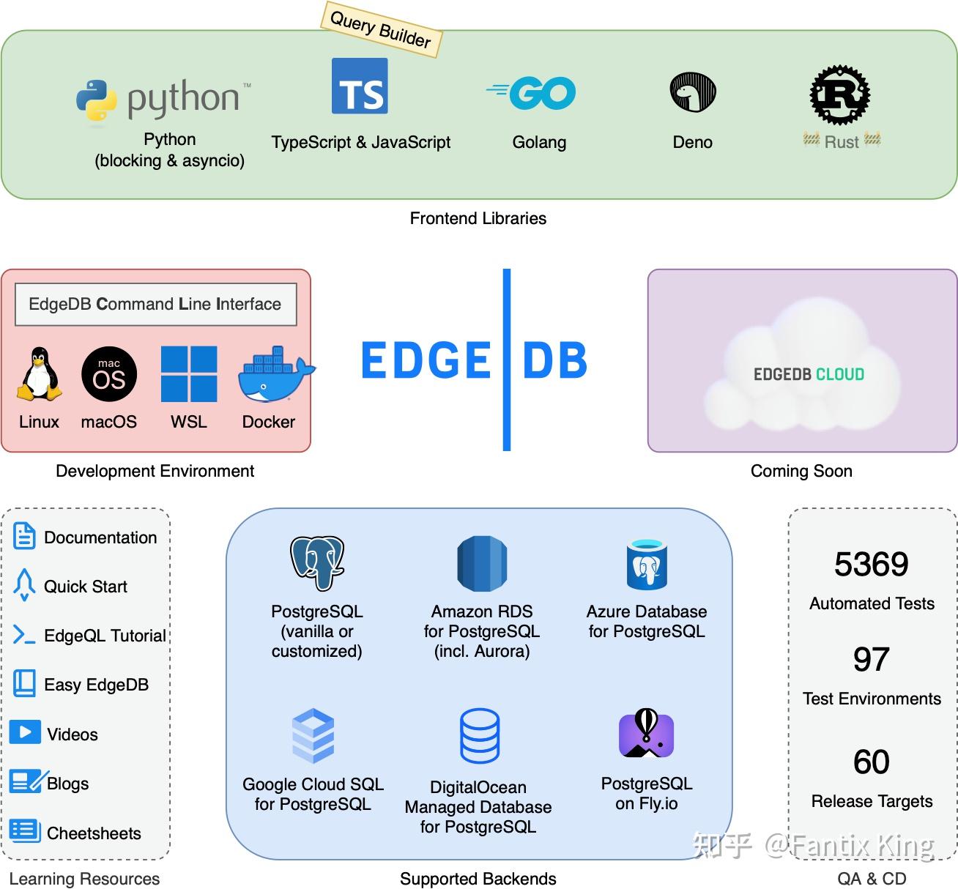Click the Linux penguin icon

tap(38, 375)
